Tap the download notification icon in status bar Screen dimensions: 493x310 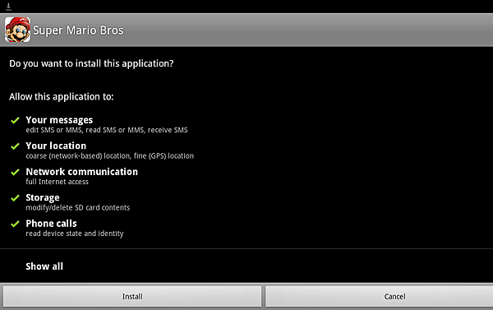point(8,7)
